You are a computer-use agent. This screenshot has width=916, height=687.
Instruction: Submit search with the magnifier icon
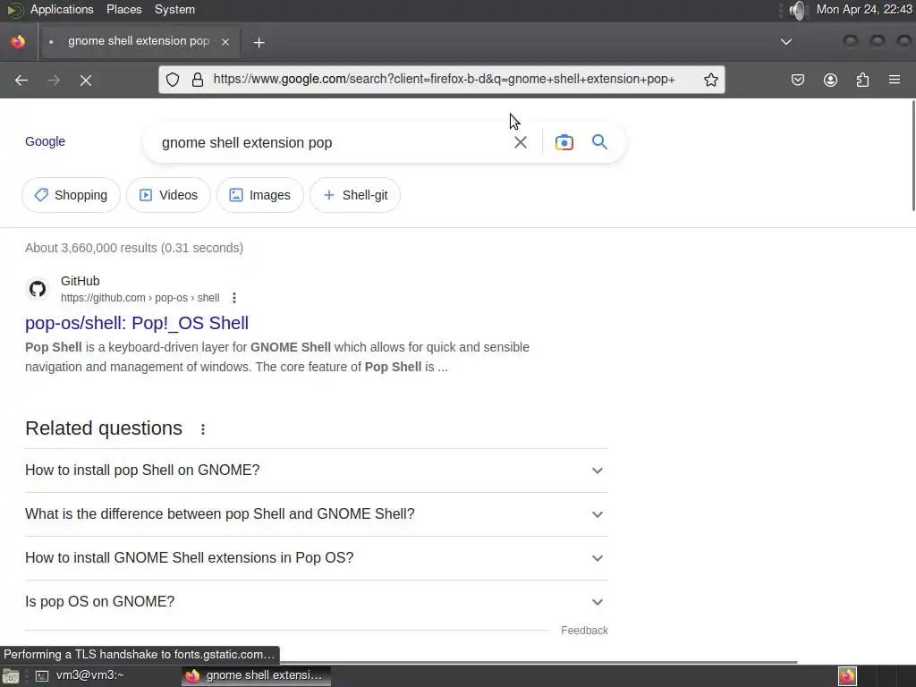[599, 142]
